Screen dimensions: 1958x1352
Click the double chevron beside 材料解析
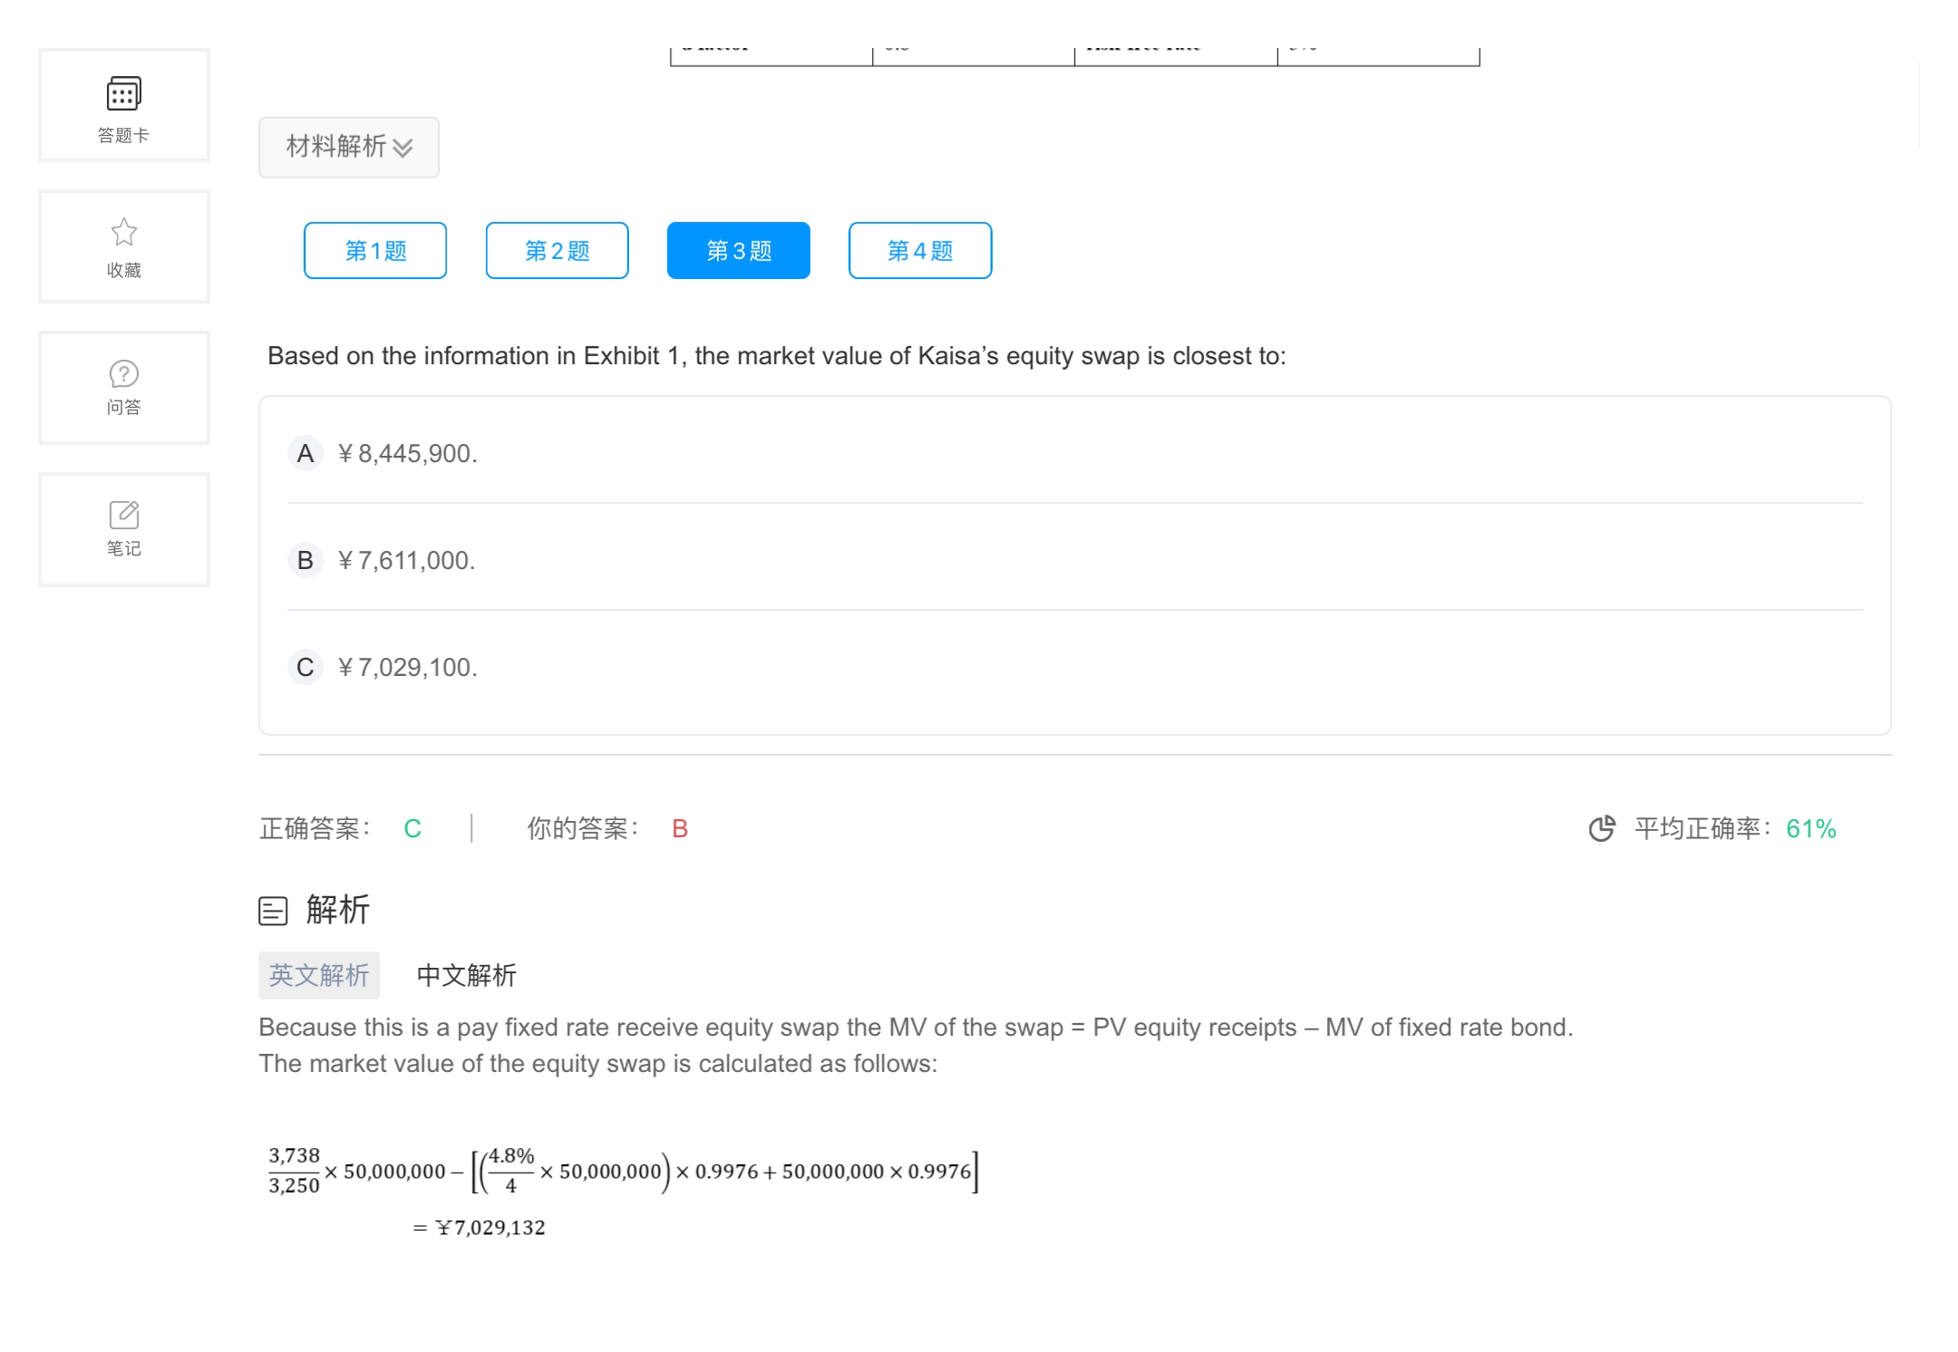point(403,148)
